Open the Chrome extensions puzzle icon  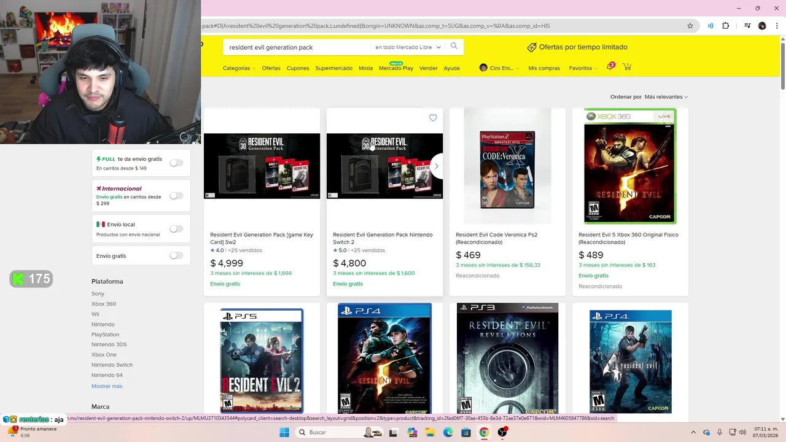click(726, 26)
